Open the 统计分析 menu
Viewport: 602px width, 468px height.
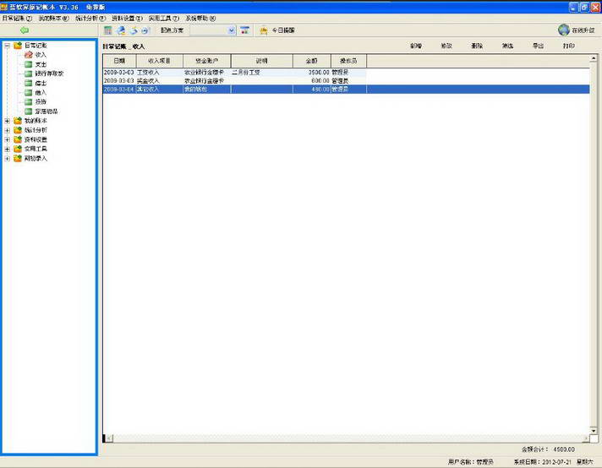pos(90,18)
